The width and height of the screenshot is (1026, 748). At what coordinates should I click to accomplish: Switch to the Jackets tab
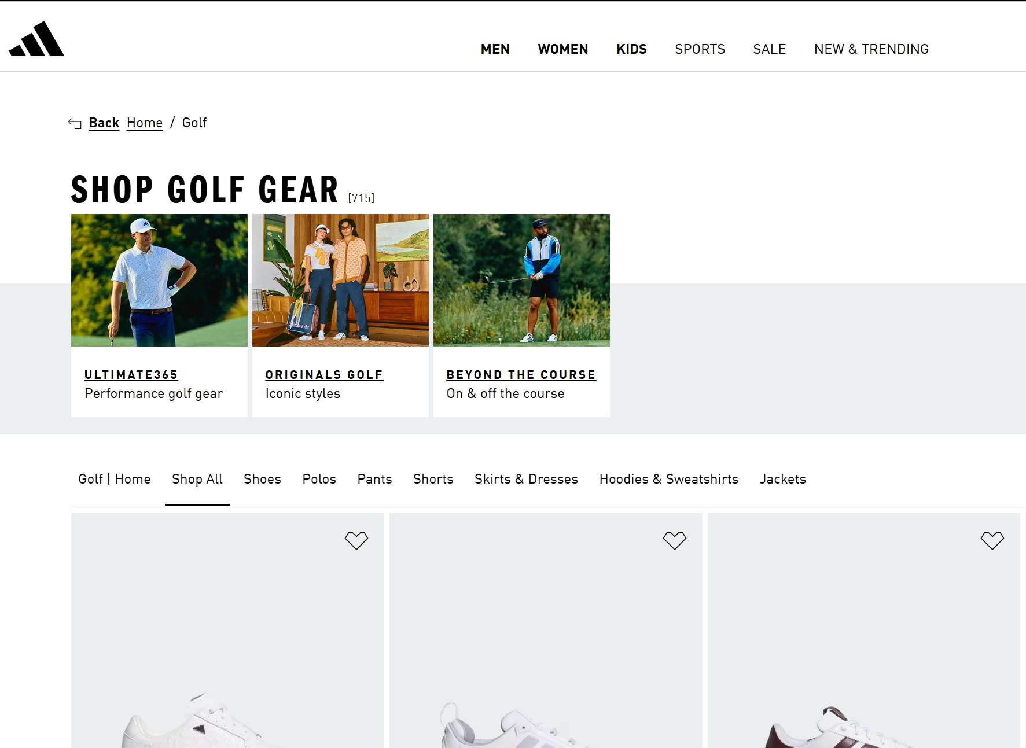tap(783, 479)
